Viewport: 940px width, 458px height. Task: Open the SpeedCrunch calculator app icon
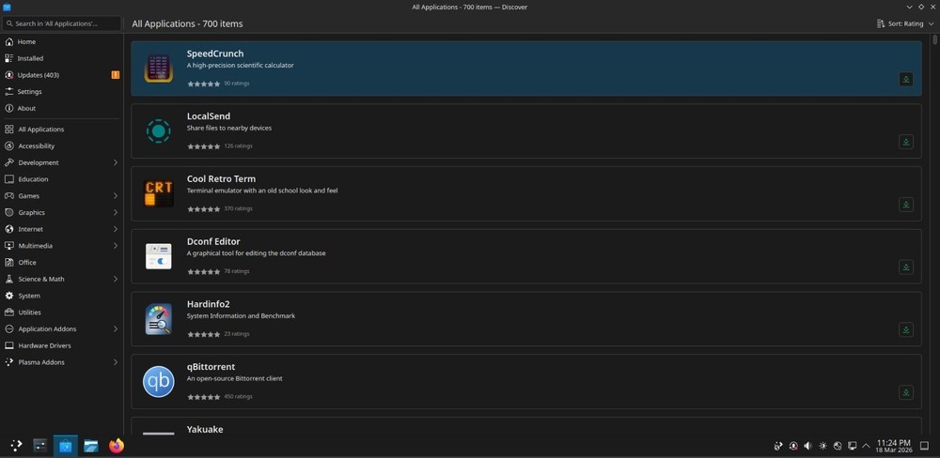[158, 69]
